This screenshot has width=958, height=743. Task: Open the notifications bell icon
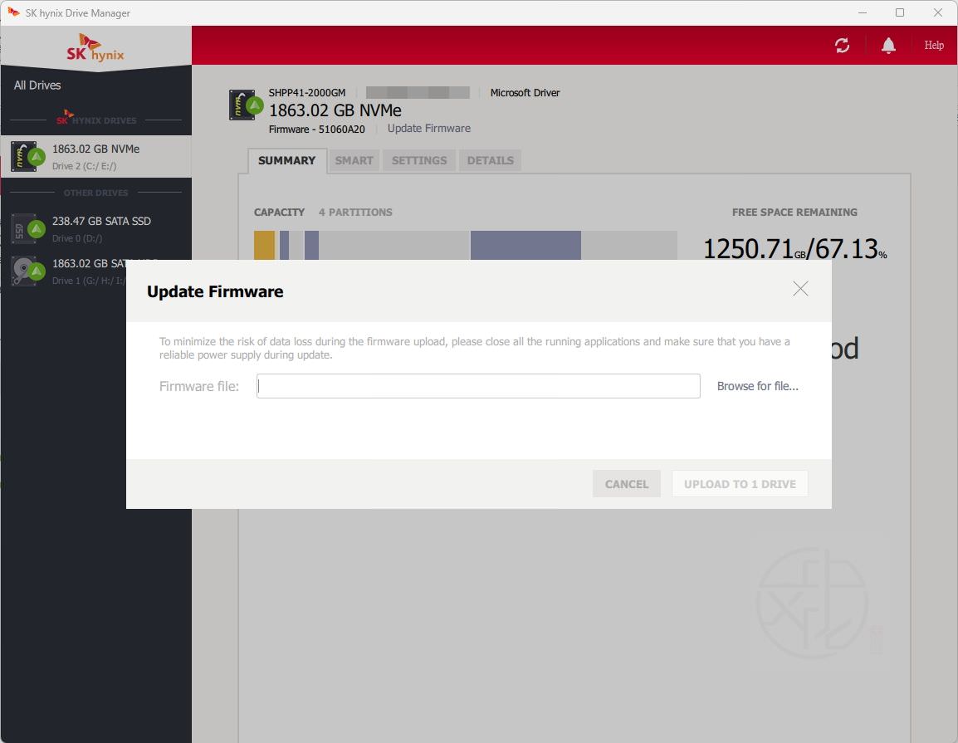(888, 46)
